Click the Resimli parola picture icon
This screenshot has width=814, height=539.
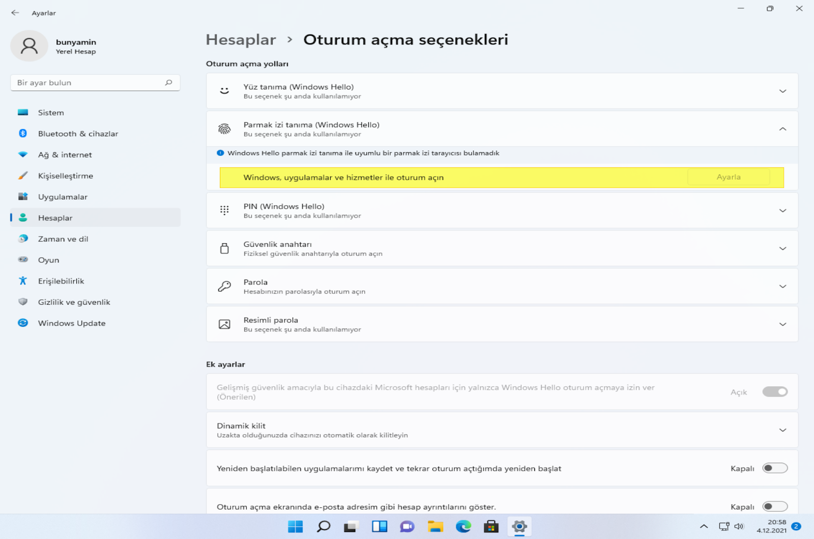(224, 324)
